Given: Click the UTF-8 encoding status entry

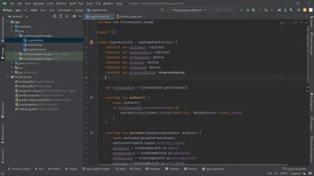Looking at the screenshot, I should coord(284,174).
